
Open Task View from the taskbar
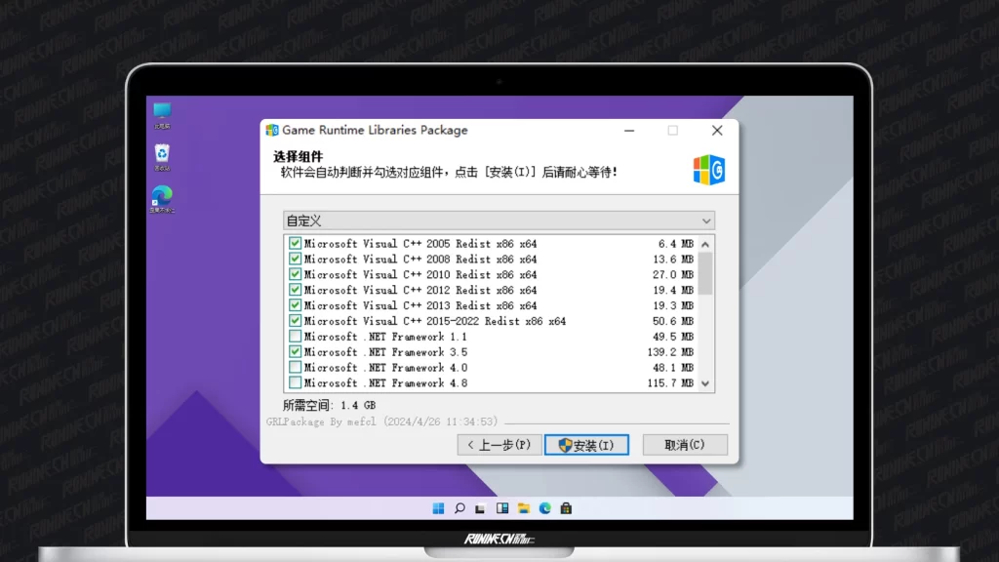pyautogui.click(x=481, y=508)
